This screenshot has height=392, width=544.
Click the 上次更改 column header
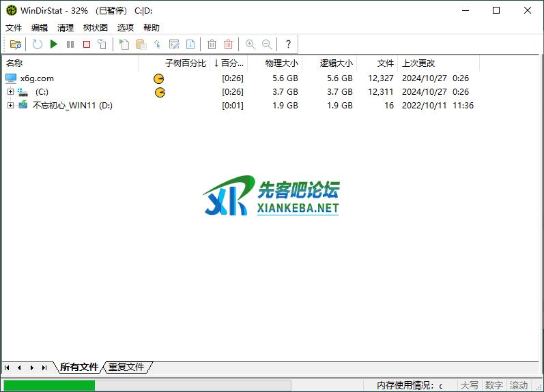[418, 63]
